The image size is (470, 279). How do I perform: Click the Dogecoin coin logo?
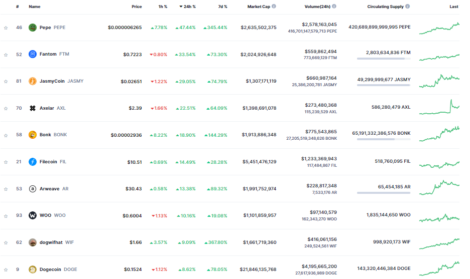[32, 269]
